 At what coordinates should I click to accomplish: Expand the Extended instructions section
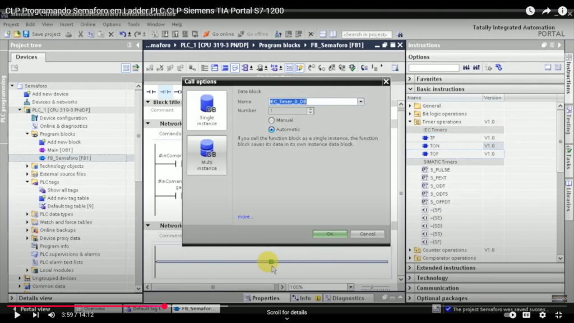410,267
